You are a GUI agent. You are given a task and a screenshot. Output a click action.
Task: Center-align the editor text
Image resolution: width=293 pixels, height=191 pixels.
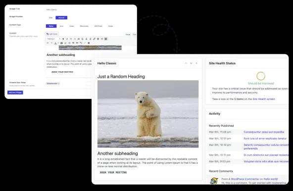coord(86,39)
